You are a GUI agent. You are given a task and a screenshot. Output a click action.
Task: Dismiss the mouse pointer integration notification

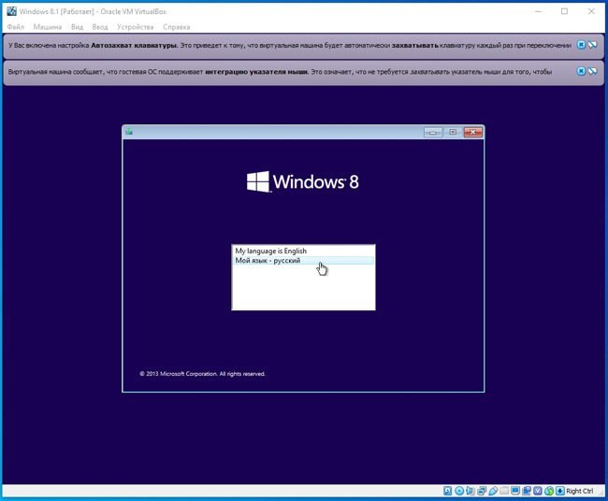tap(581, 71)
